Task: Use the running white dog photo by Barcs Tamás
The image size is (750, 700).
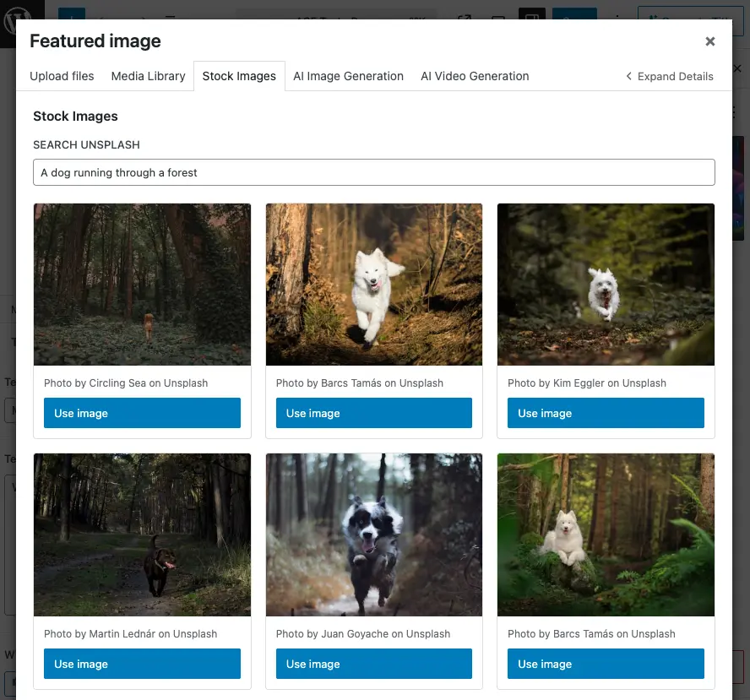Action: [373, 413]
